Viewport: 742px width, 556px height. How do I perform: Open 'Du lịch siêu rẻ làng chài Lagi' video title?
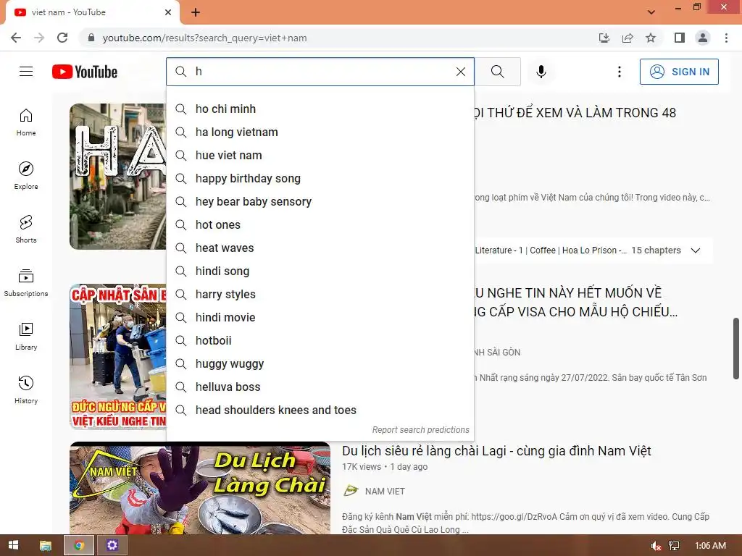click(x=496, y=450)
